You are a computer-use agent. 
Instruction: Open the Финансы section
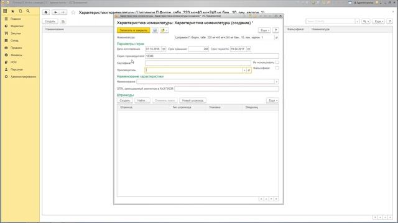[16, 55]
